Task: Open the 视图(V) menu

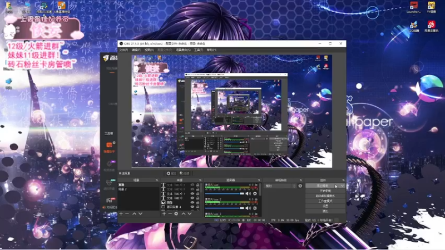Action: point(149,50)
